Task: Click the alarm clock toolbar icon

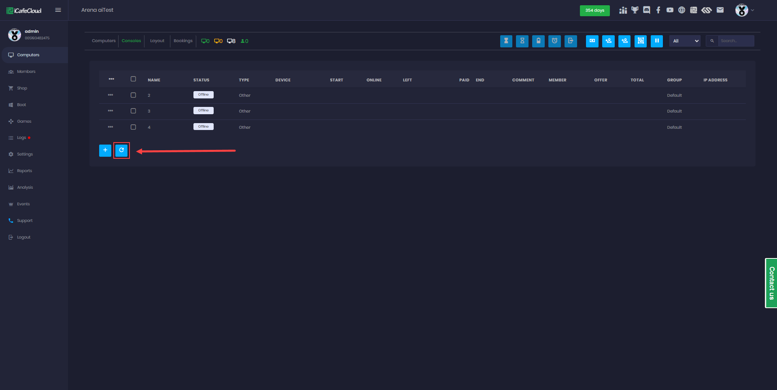Action: point(554,41)
